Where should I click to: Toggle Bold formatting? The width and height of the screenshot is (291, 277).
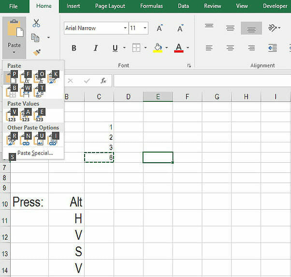tap(74, 48)
